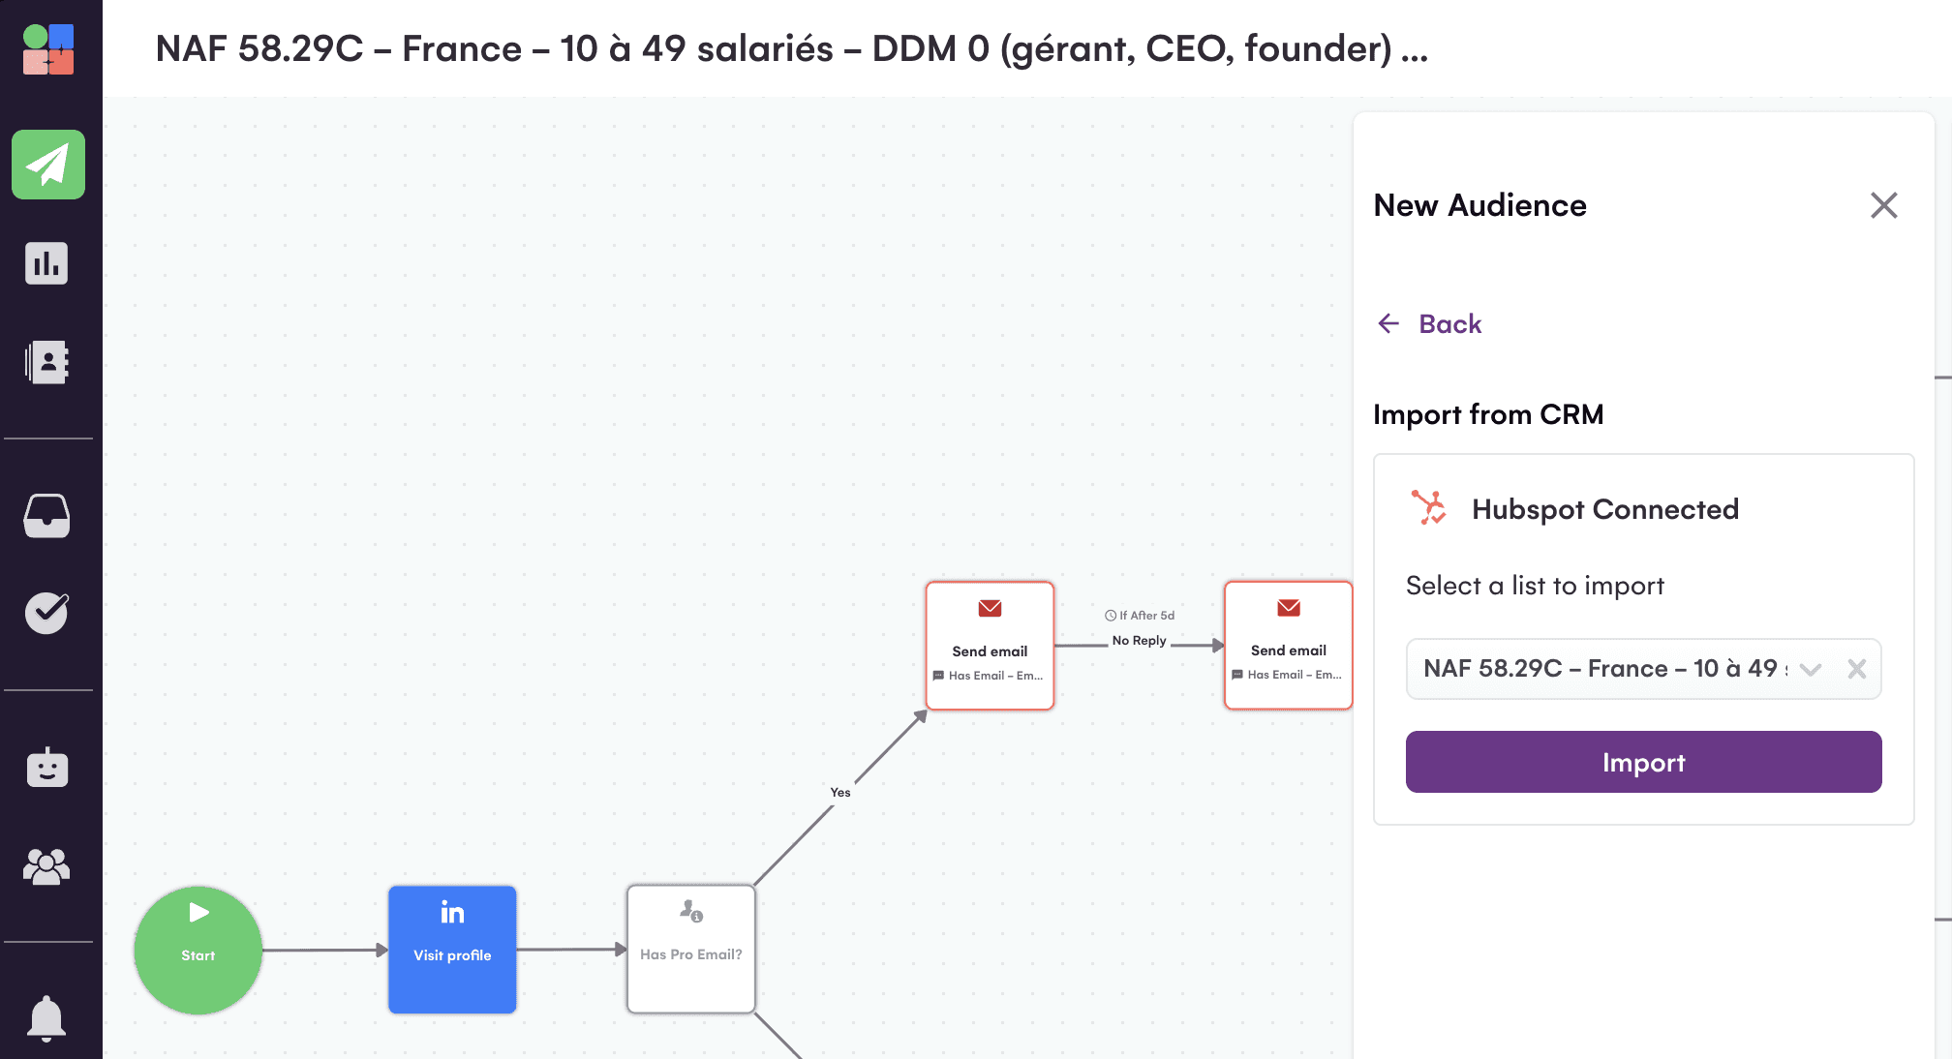Click the notification bell icon
The height and width of the screenshot is (1059, 1952).
coord(48,1018)
